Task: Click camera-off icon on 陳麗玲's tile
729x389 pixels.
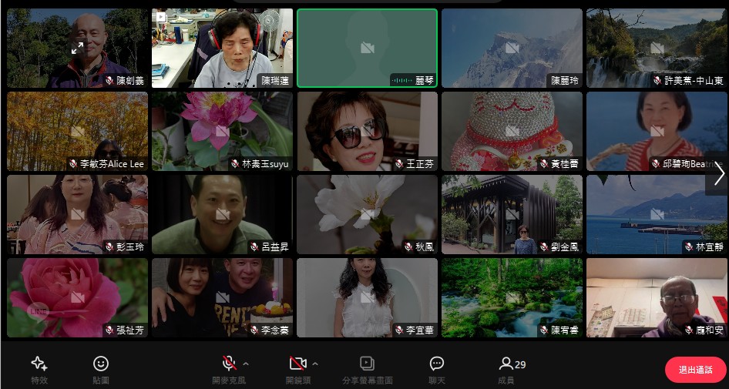Action: pyautogui.click(x=512, y=48)
